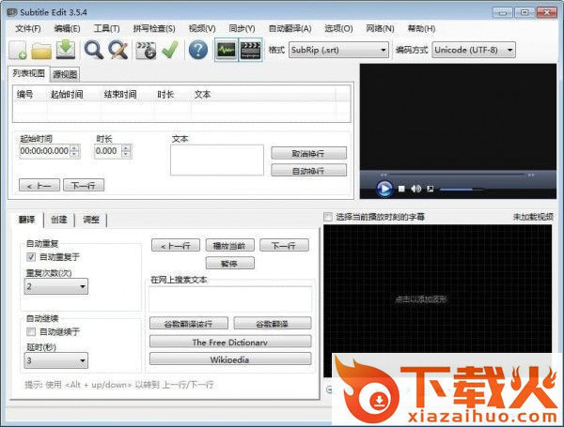Open the 格式 SubRip format dropdown

[x=338, y=50]
